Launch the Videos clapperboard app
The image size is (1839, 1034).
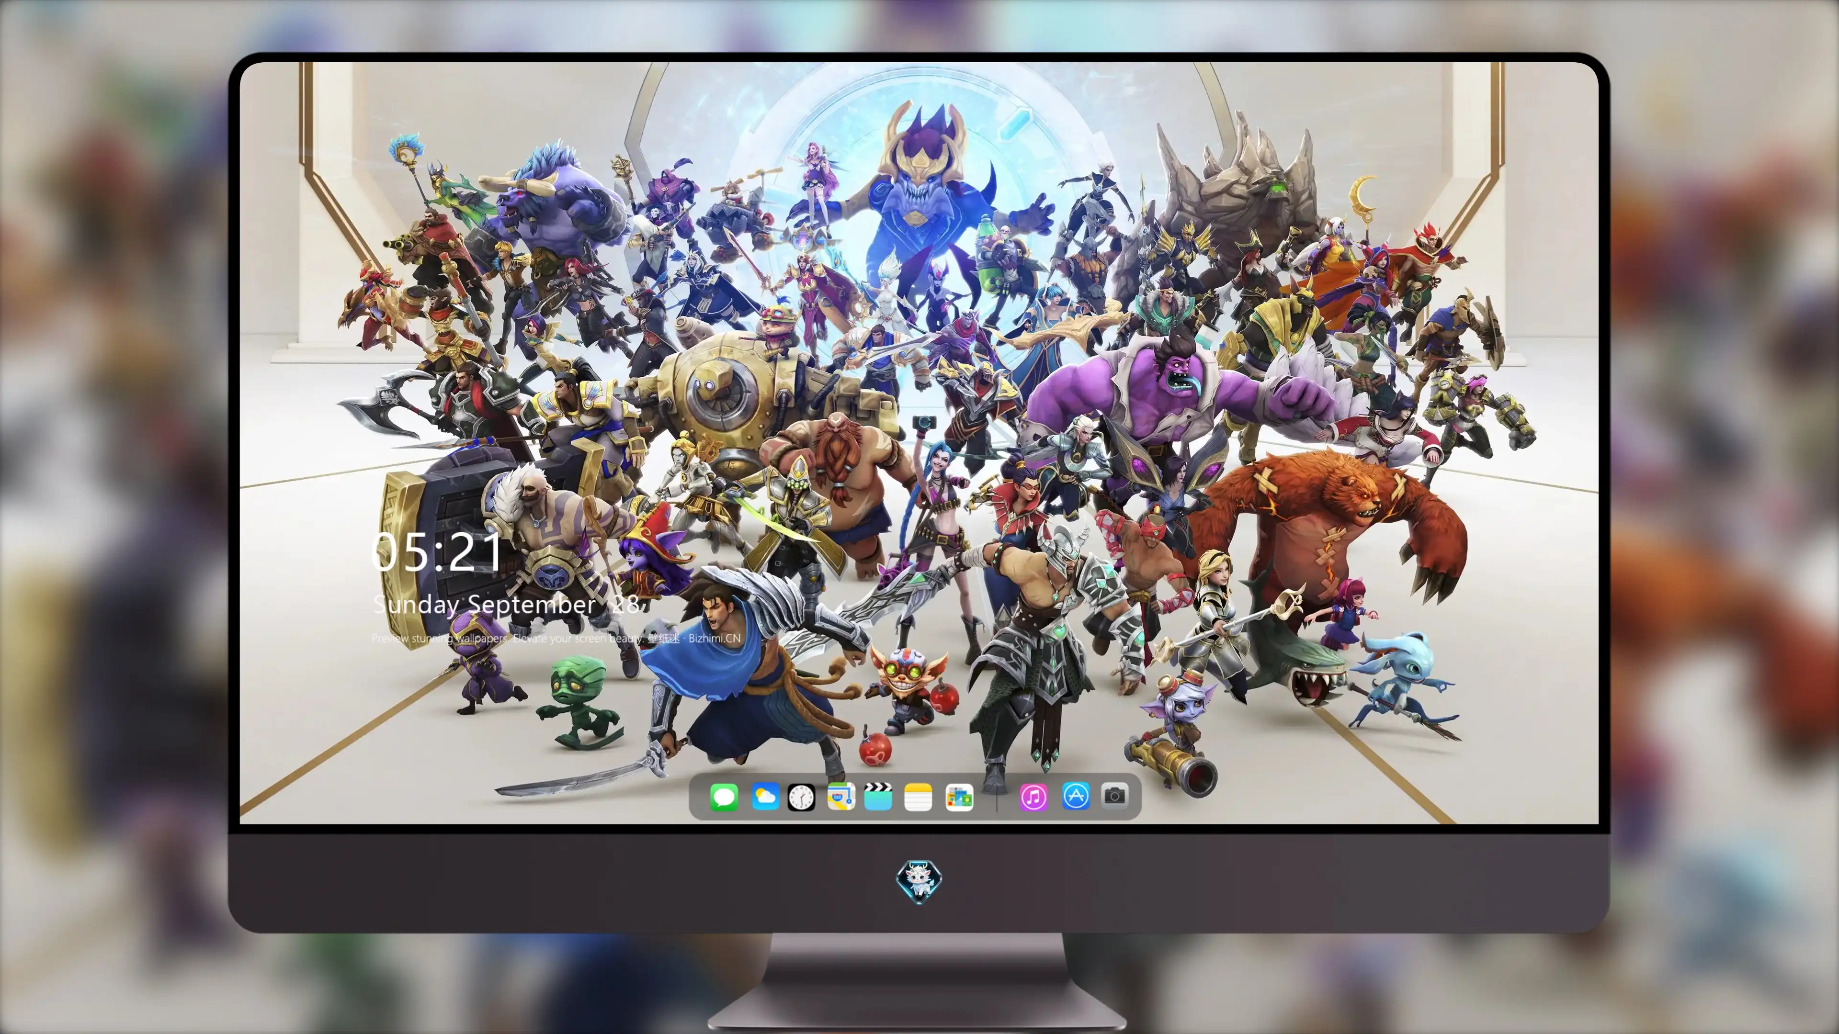(x=878, y=797)
